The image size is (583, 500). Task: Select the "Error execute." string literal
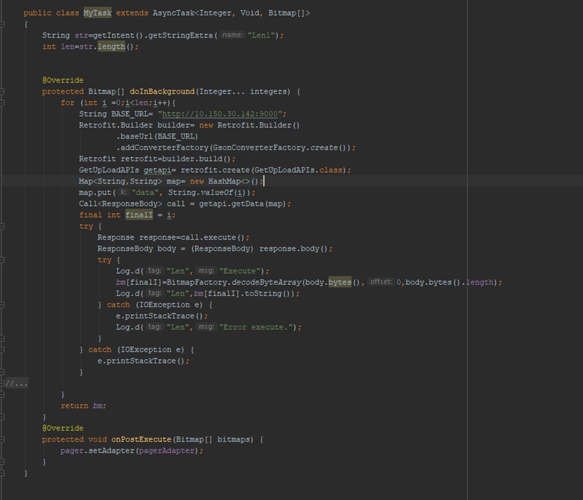pos(256,327)
